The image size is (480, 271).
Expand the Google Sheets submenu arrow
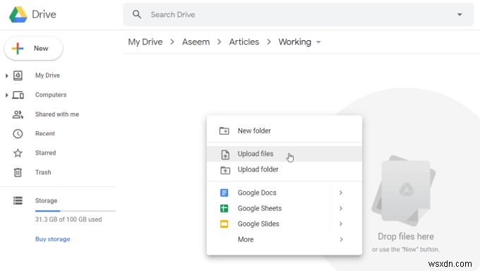point(341,208)
